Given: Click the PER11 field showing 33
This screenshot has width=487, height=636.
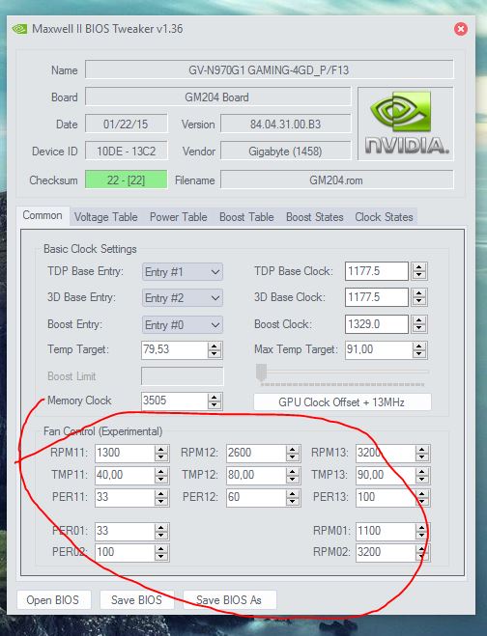Looking at the screenshot, I should tap(125, 497).
